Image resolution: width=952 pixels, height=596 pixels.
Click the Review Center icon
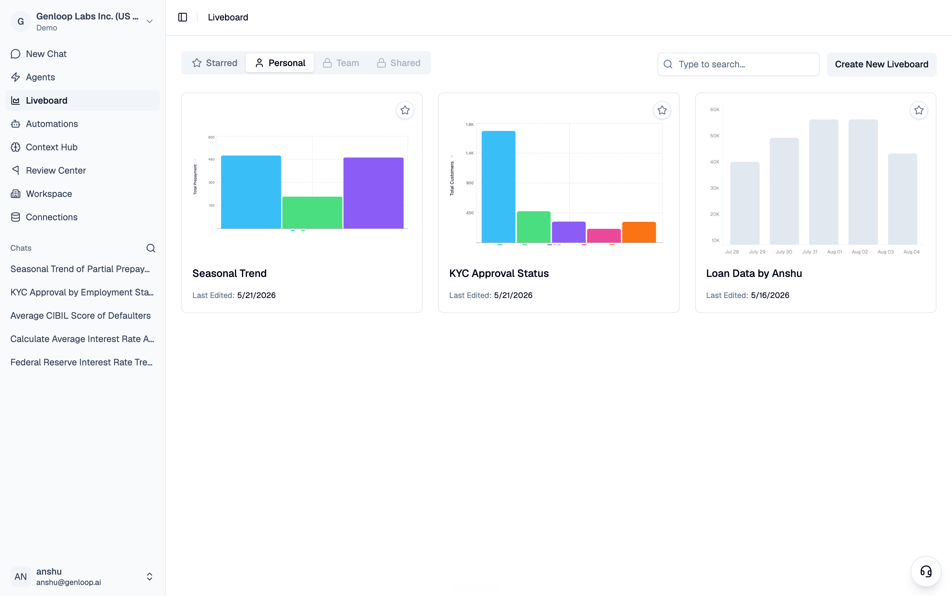15,170
